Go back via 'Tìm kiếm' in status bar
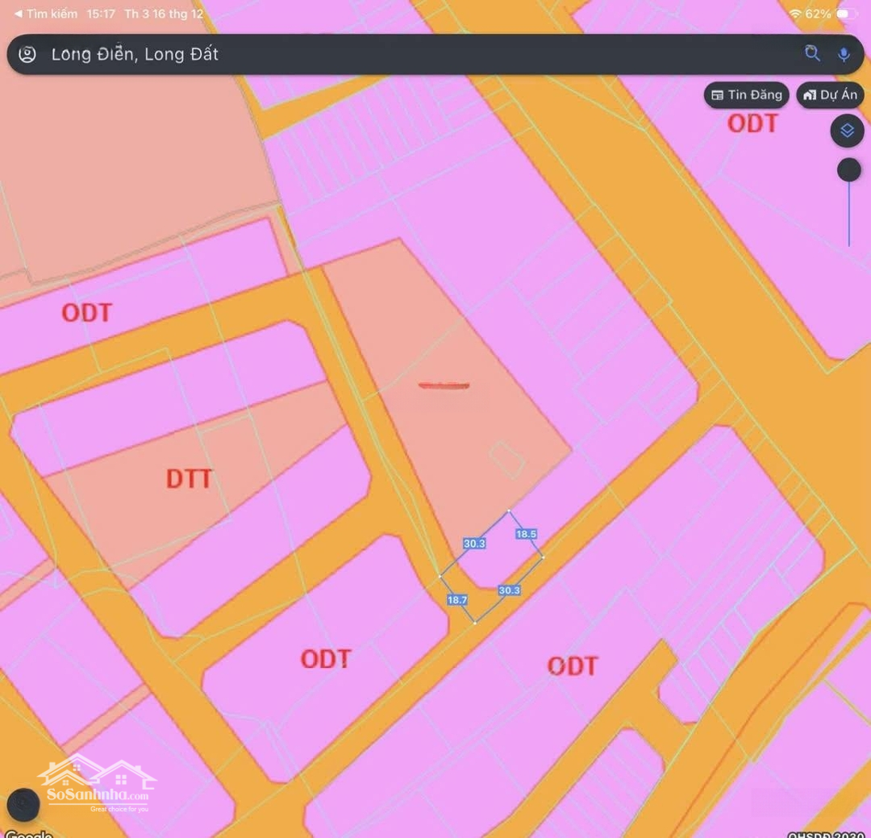Image resolution: width=871 pixels, height=838 pixels. point(46,14)
